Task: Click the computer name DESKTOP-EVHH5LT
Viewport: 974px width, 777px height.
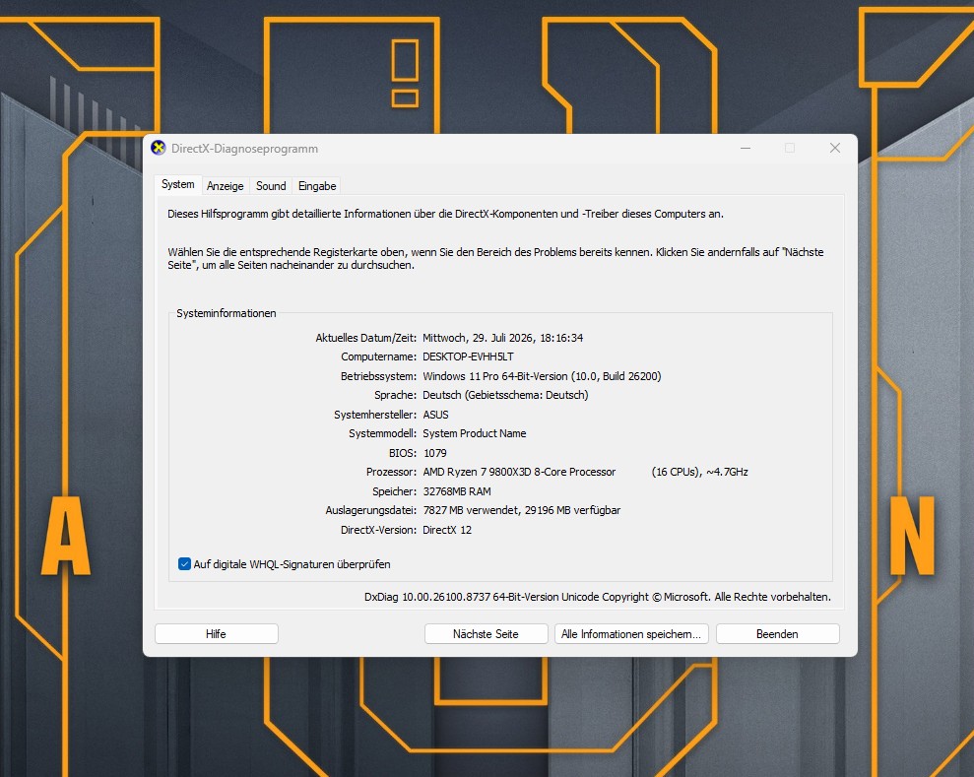Action: [x=468, y=356]
